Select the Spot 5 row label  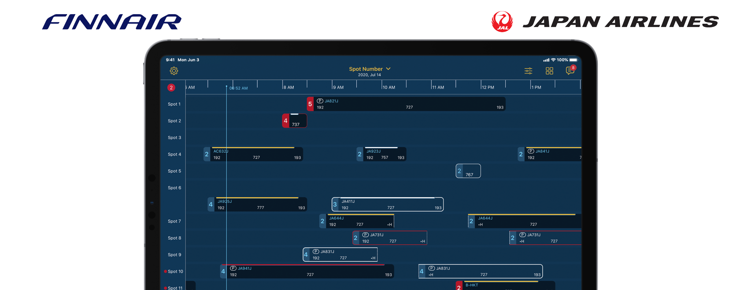pos(174,171)
